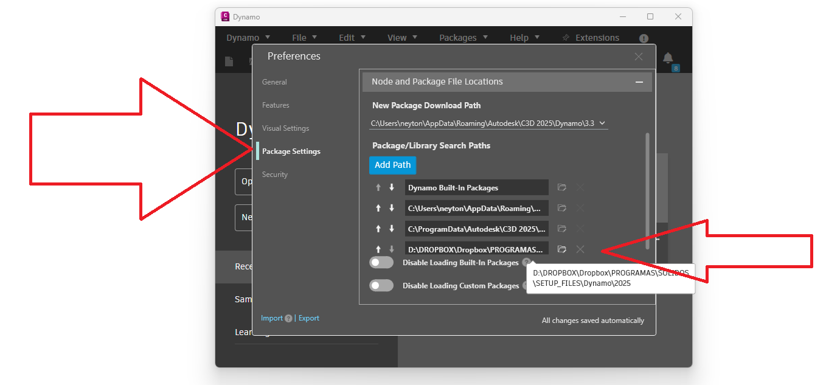The width and height of the screenshot is (826, 385).
Task: Select Package Settings tab
Action: click(x=291, y=151)
